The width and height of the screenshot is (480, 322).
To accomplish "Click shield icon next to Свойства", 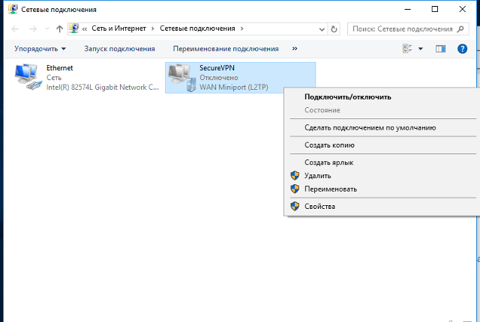I will [x=295, y=206].
